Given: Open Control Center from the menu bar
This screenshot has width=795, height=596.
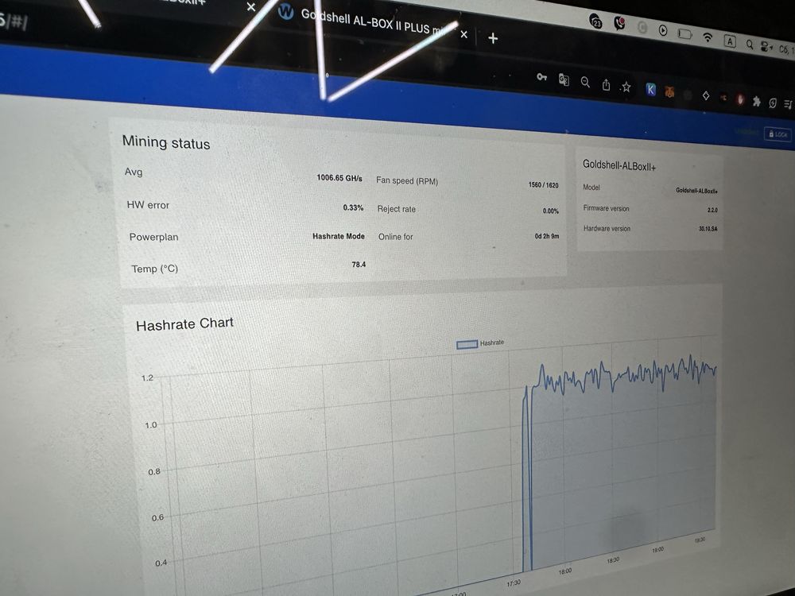Looking at the screenshot, I should click(x=766, y=47).
